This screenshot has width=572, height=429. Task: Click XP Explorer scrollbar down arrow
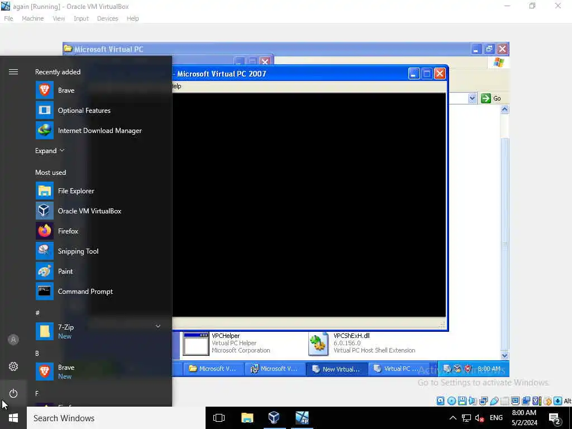(504, 355)
